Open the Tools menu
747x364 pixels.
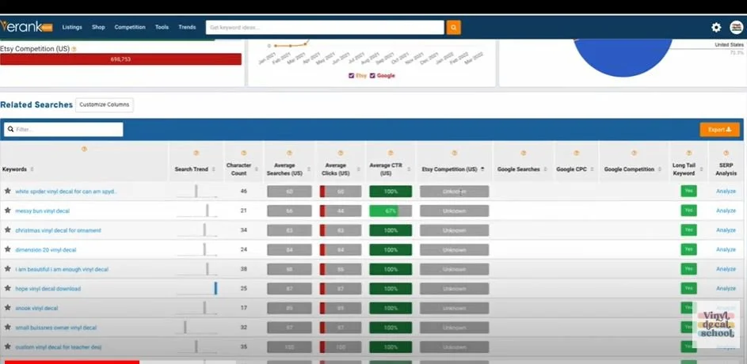(x=162, y=28)
